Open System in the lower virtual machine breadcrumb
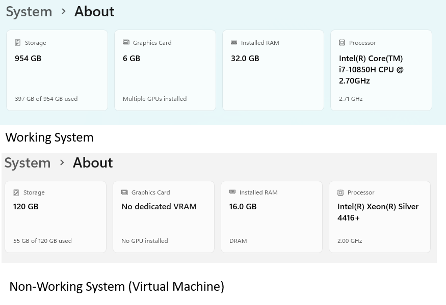The height and width of the screenshot is (305, 446). click(x=28, y=163)
